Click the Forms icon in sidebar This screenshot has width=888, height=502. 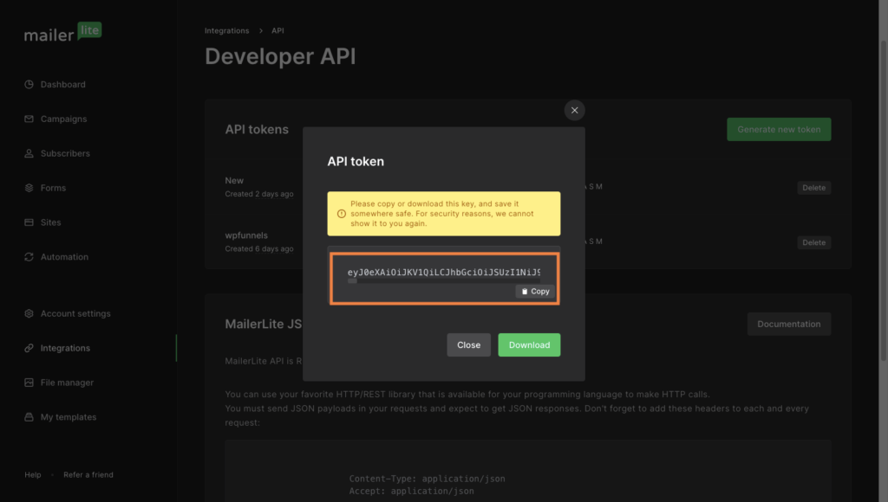29,188
